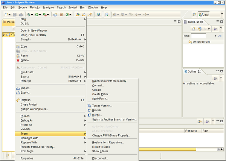
Task: Click the New Category icon in Task List
Action: coord(200,29)
